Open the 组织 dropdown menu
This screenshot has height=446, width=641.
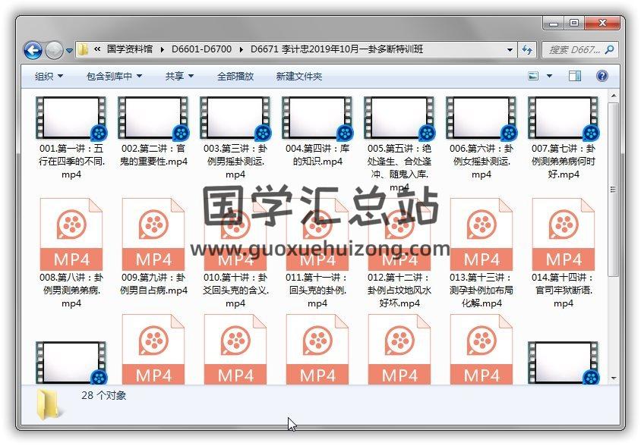pos(49,76)
